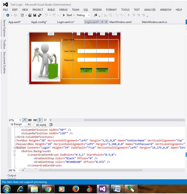Toggle the fx effects button in designer
This screenshot has height=194, width=187.
point(24,120)
